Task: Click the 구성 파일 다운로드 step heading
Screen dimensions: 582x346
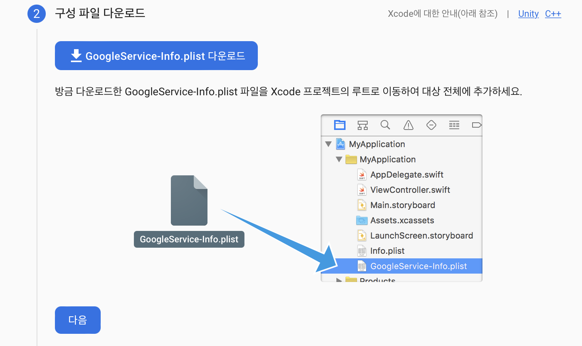Action: (100, 13)
